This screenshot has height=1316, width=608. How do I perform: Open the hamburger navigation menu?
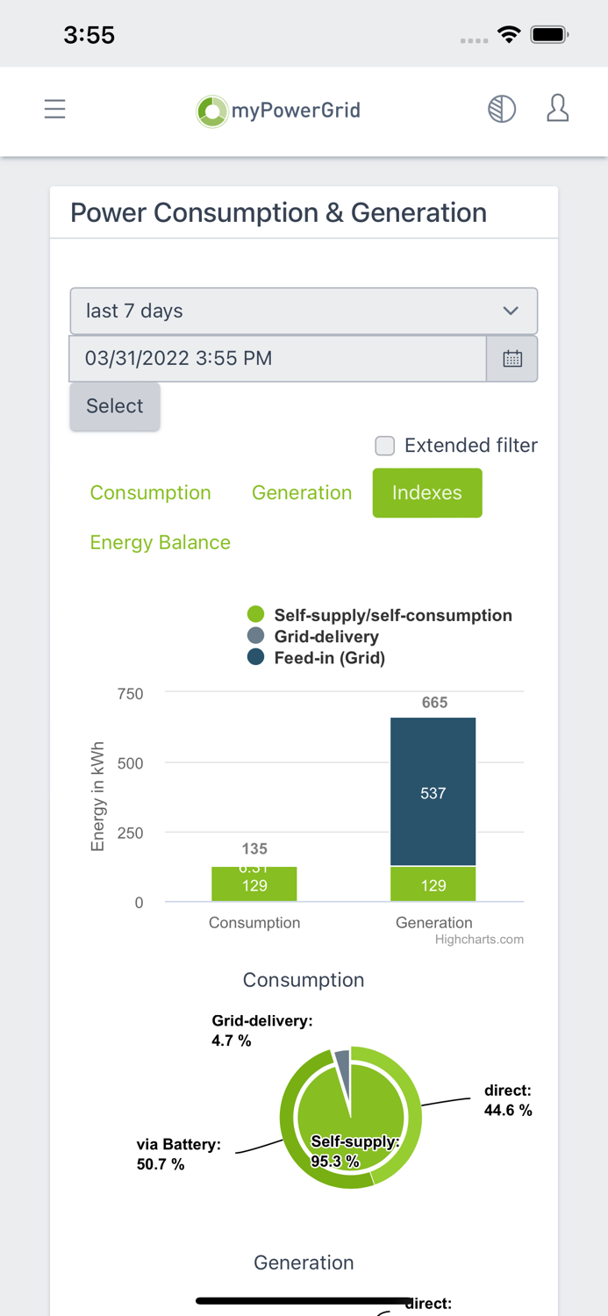click(x=54, y=109)
